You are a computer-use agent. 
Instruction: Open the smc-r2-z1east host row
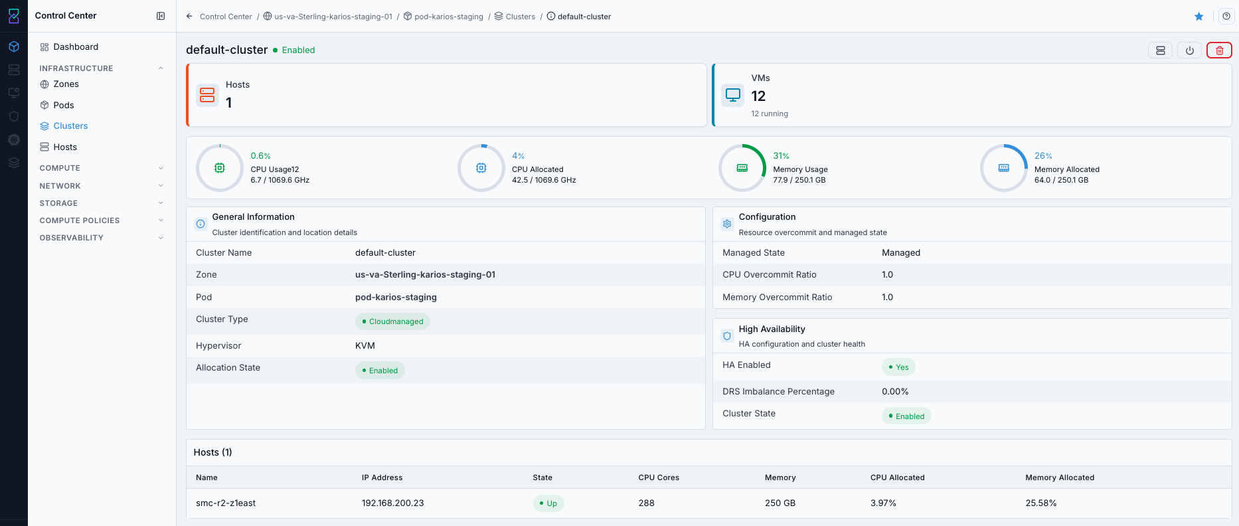tap(708, 503)
